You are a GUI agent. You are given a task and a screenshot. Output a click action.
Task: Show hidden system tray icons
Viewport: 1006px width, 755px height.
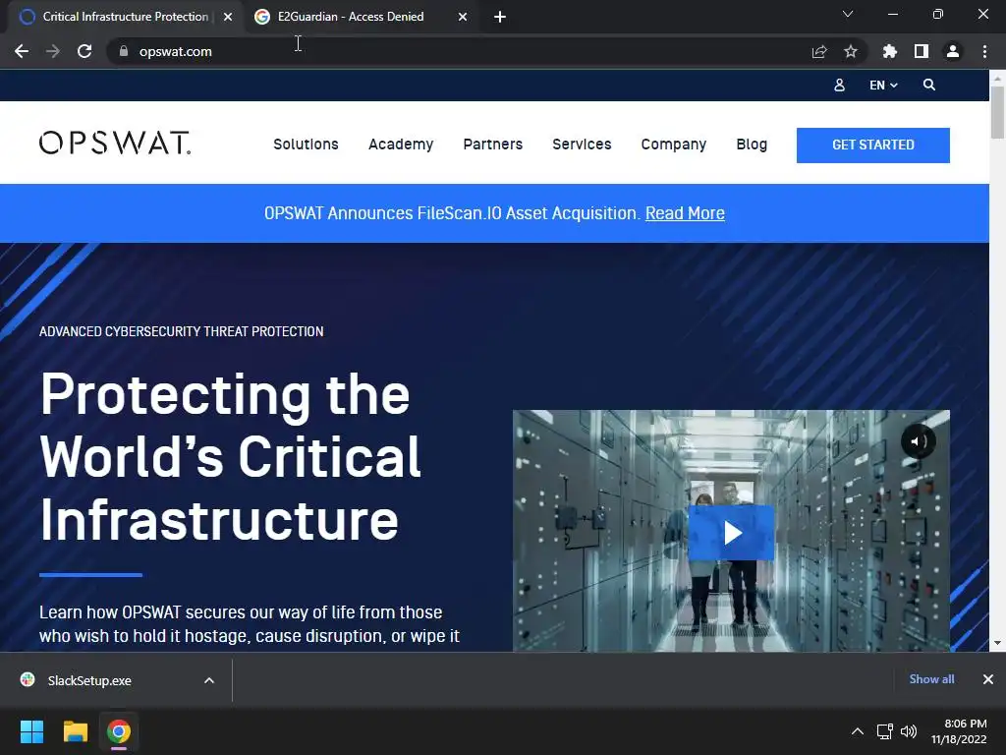click(857, 731)
